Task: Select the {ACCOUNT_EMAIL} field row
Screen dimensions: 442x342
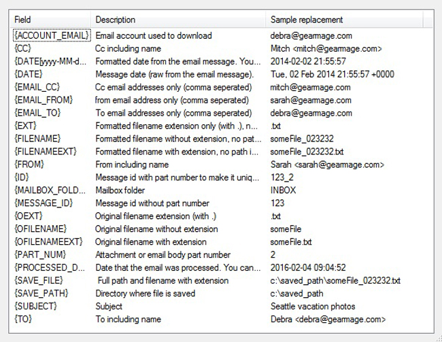Action: 50,35
